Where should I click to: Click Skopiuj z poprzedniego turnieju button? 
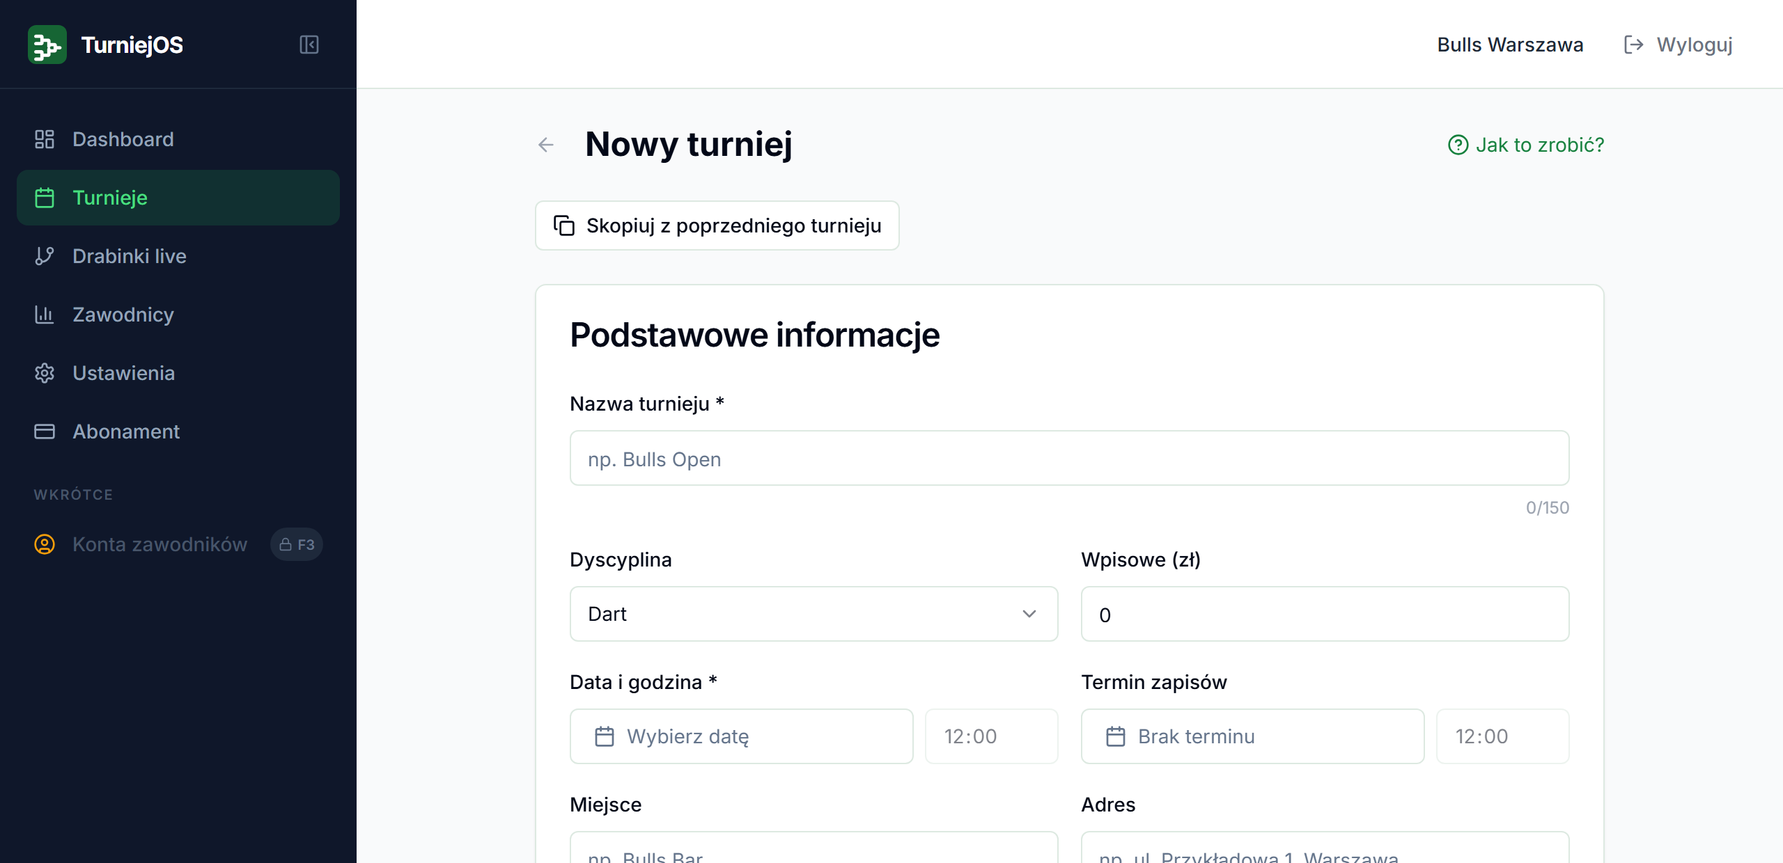click(x=717, y=225)
